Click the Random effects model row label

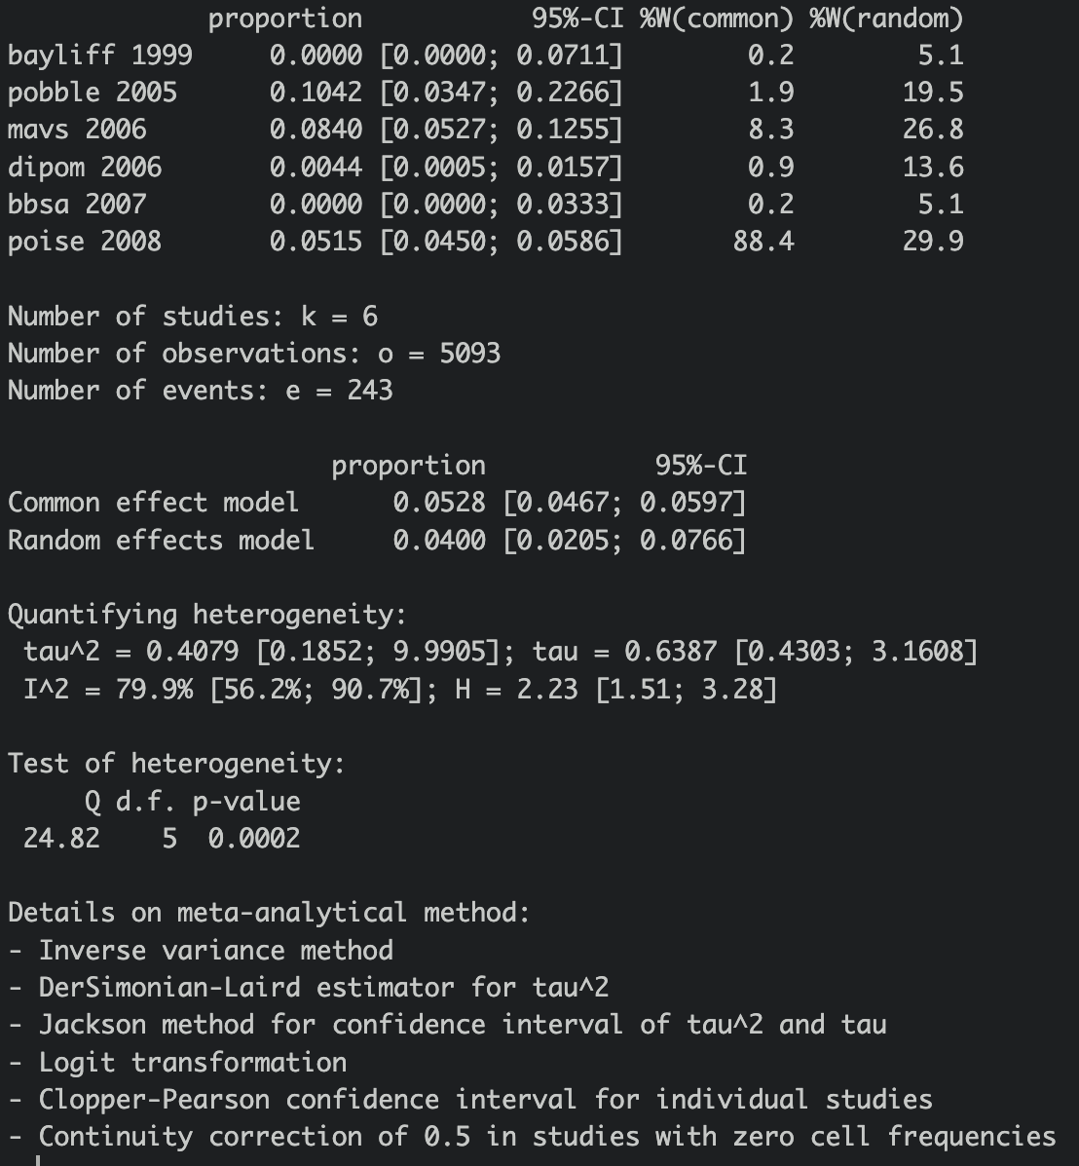pos(161,540)
